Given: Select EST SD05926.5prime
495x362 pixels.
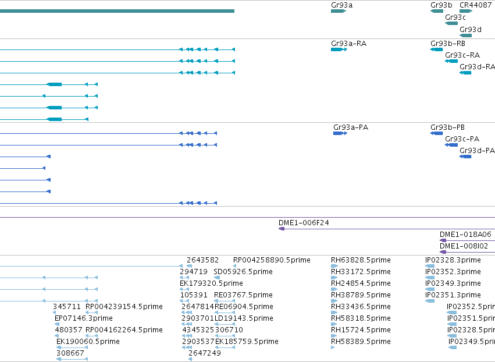Looking at the screenshot, I should [217, 278].
